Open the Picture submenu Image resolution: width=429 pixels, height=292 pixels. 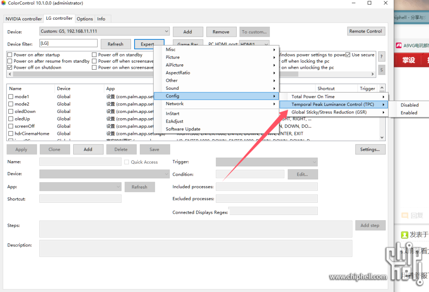216,57
